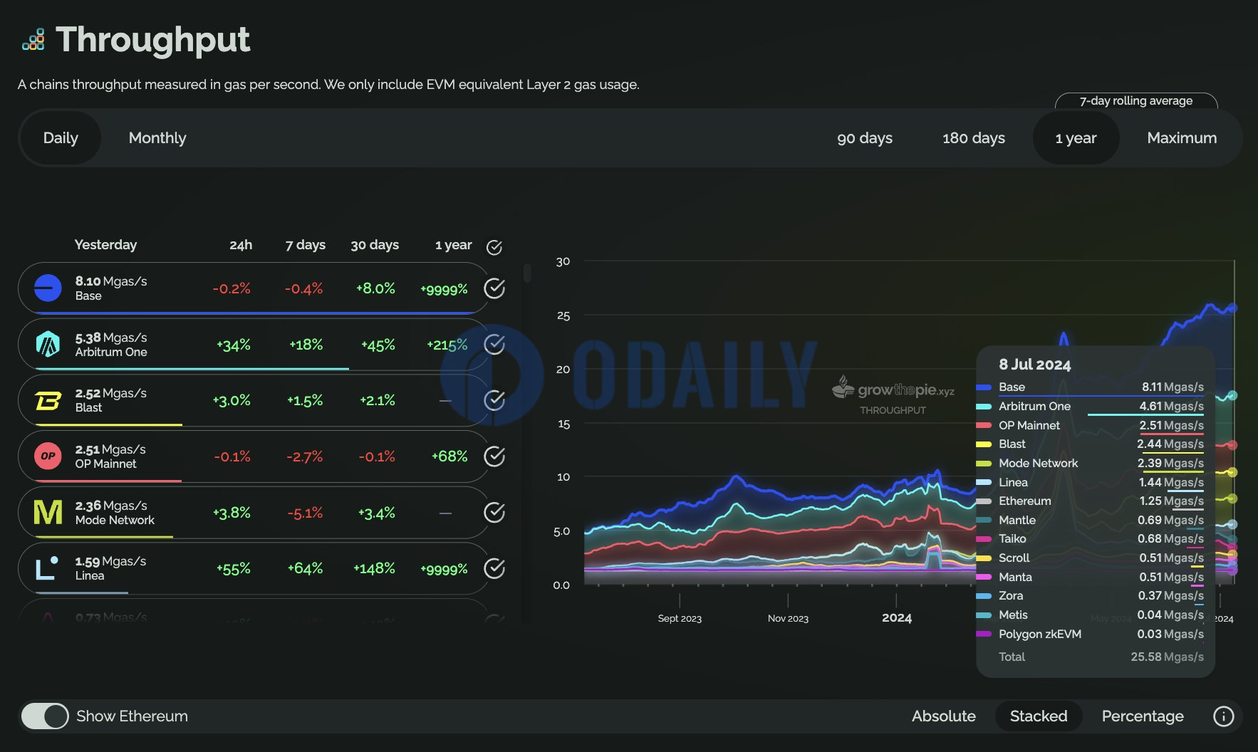Switch to the Monthly tab
1258x752 pixels.
[157, 138]
